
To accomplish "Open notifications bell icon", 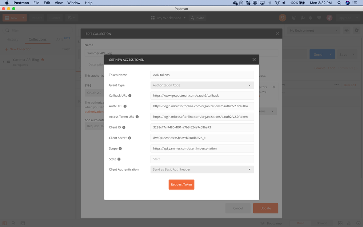I will (x=311, y=18).
